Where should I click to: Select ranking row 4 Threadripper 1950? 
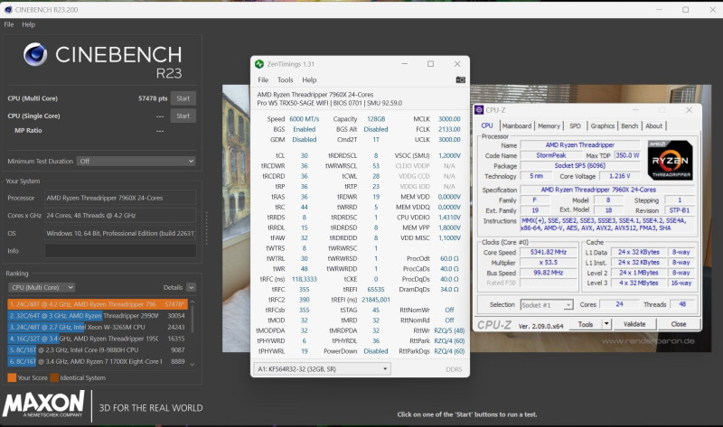pyautogui.click(x=98, y=339)
